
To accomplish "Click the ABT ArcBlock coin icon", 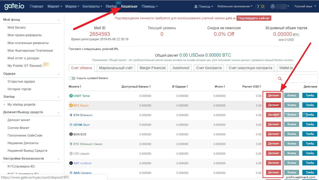I will pos(71,163).
